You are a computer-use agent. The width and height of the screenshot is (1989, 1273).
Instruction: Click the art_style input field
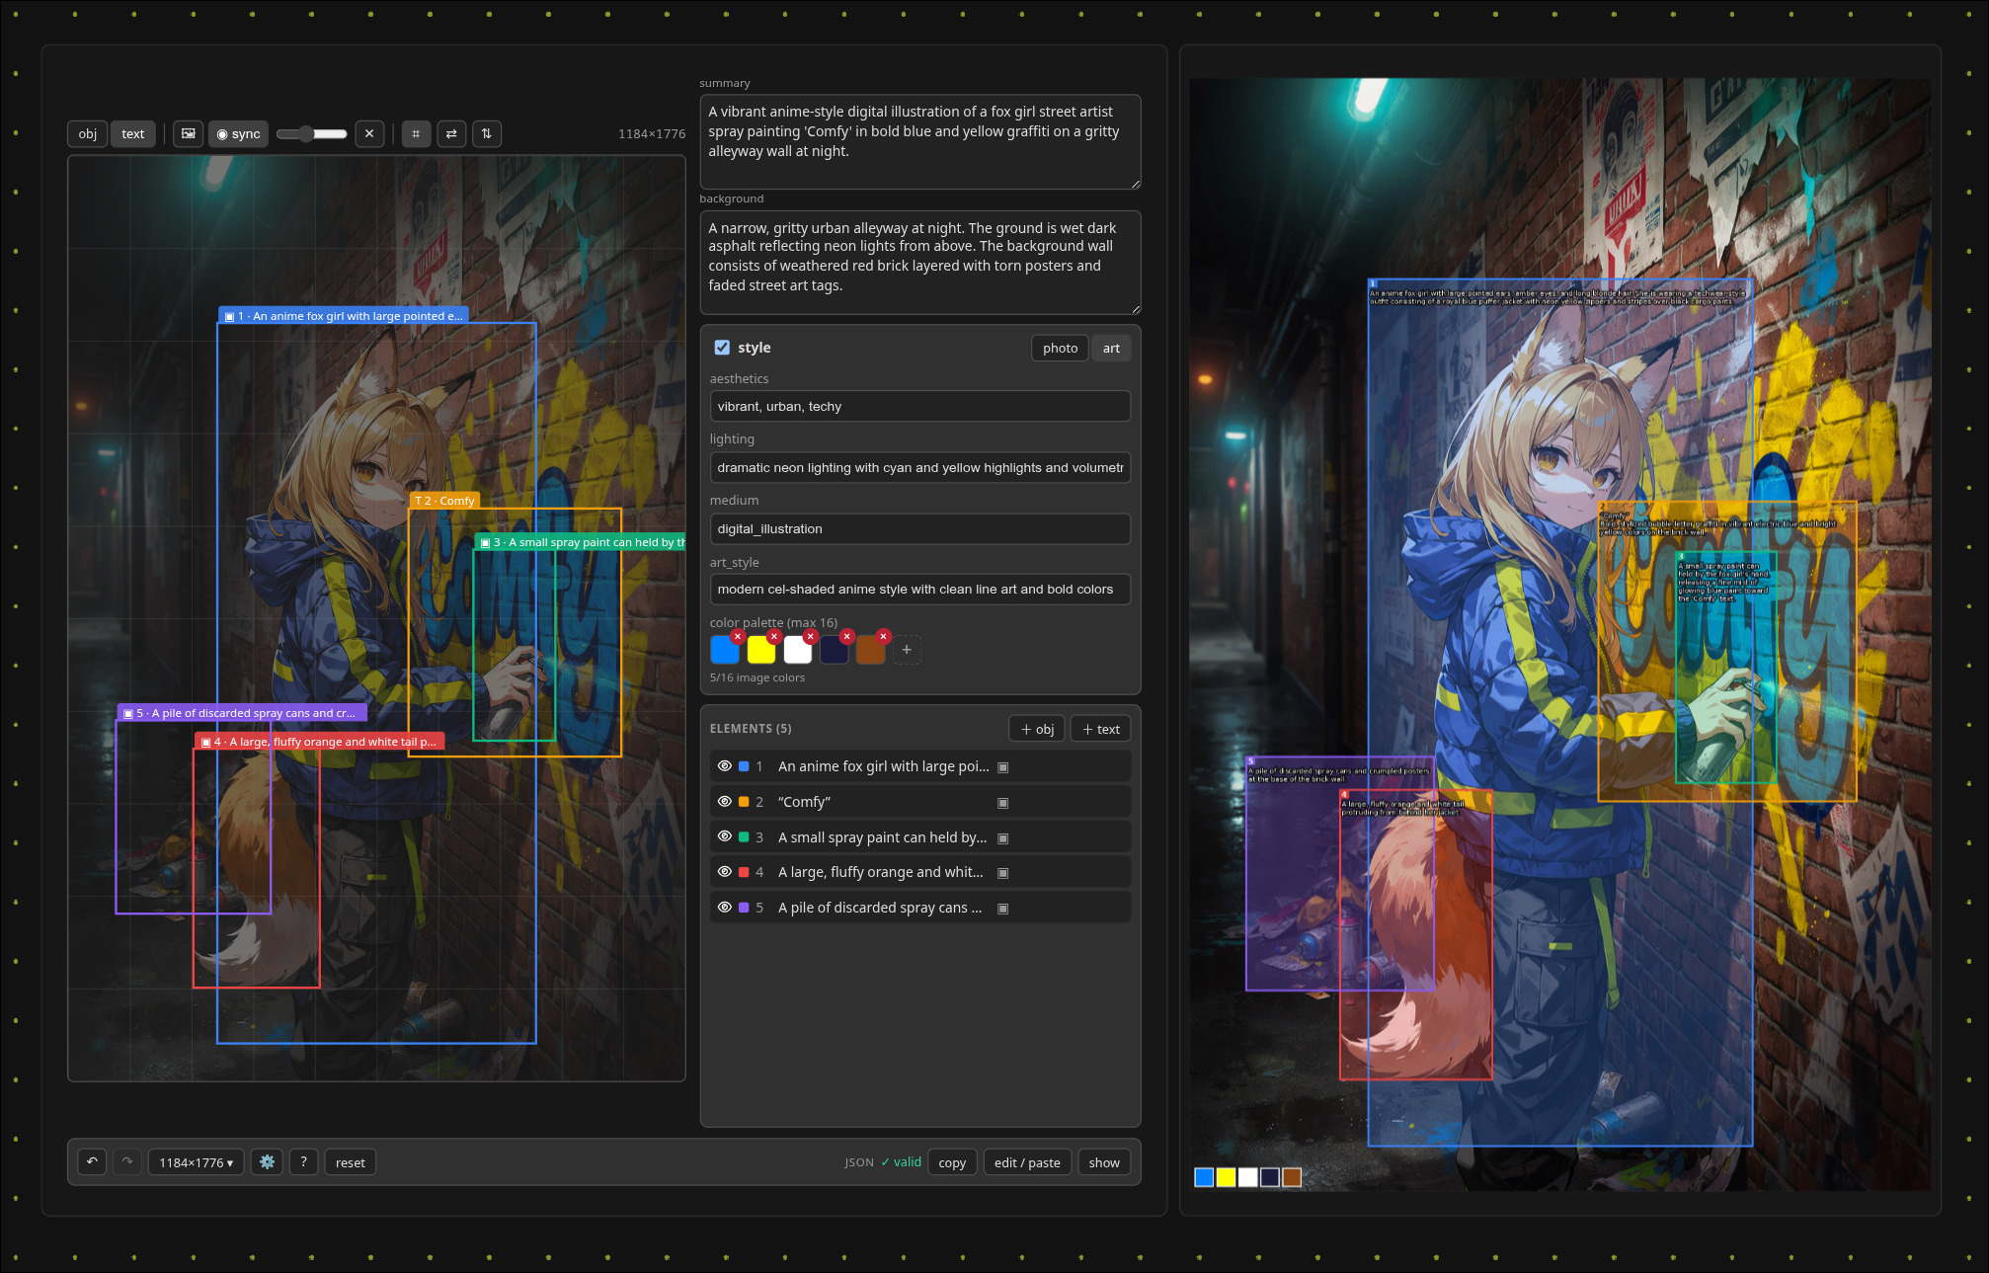click(x=920, y=590)
